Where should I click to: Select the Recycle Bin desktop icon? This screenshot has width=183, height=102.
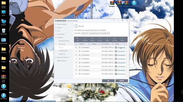click(x=4, y=31)
